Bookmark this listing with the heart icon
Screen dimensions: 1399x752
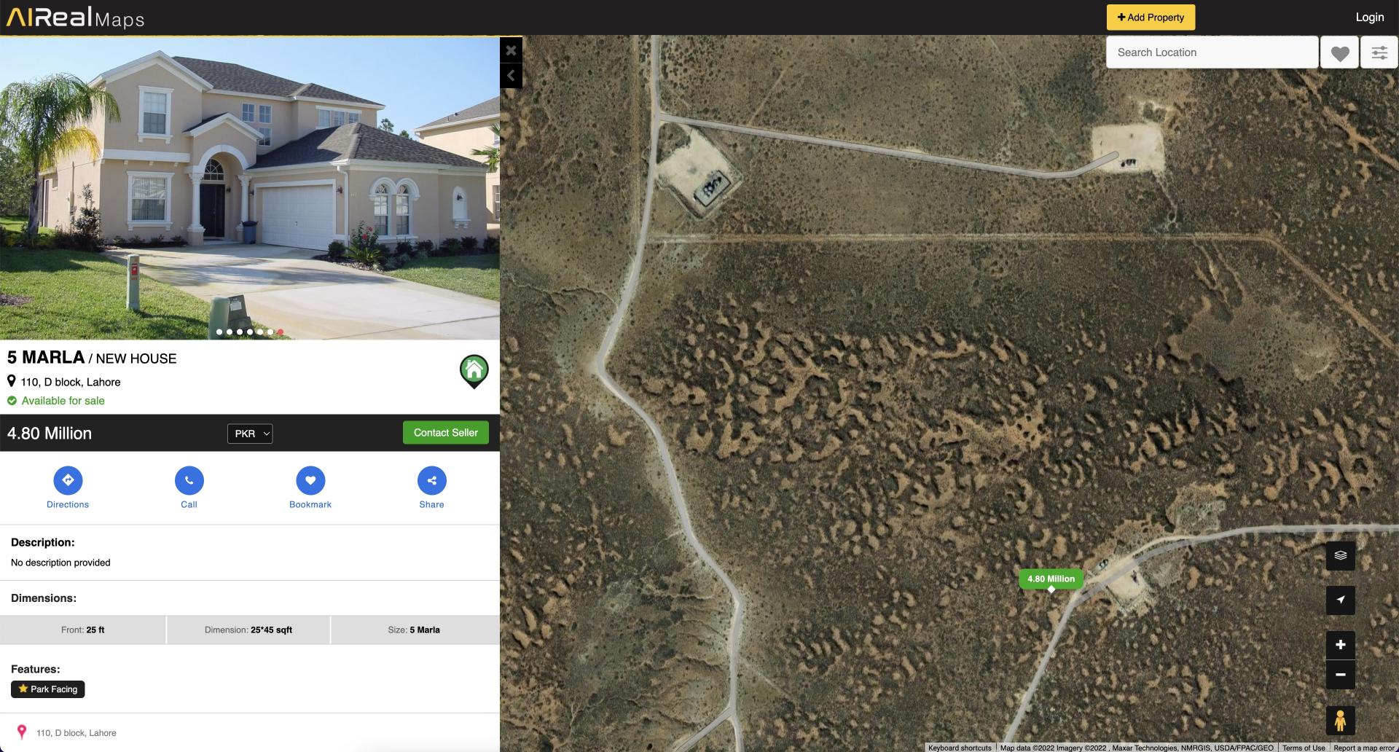[x=310, y=480]
